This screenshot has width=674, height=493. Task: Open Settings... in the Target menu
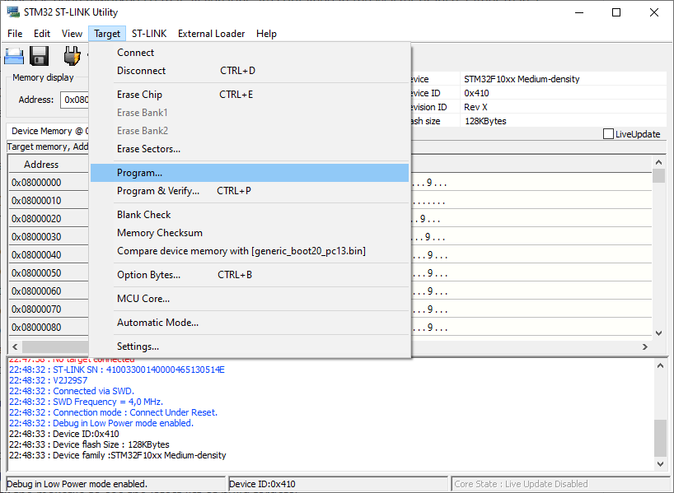tap(250, 346)
